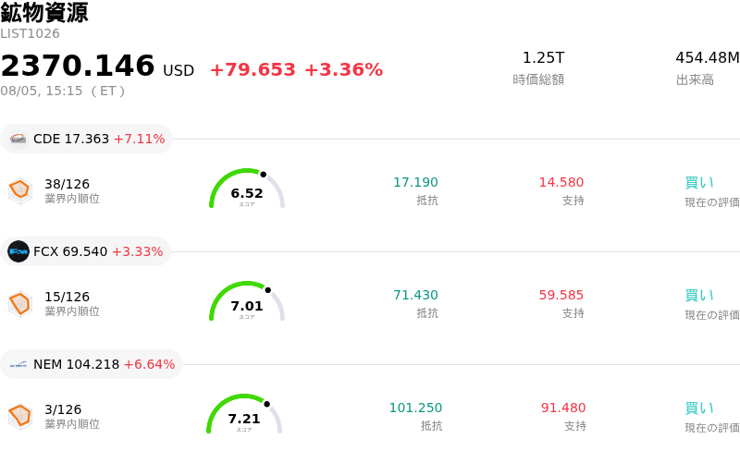Click the CDE support value 14.580
The width and height of the screenshot is (740, 451).
click(x=561, y=182)
